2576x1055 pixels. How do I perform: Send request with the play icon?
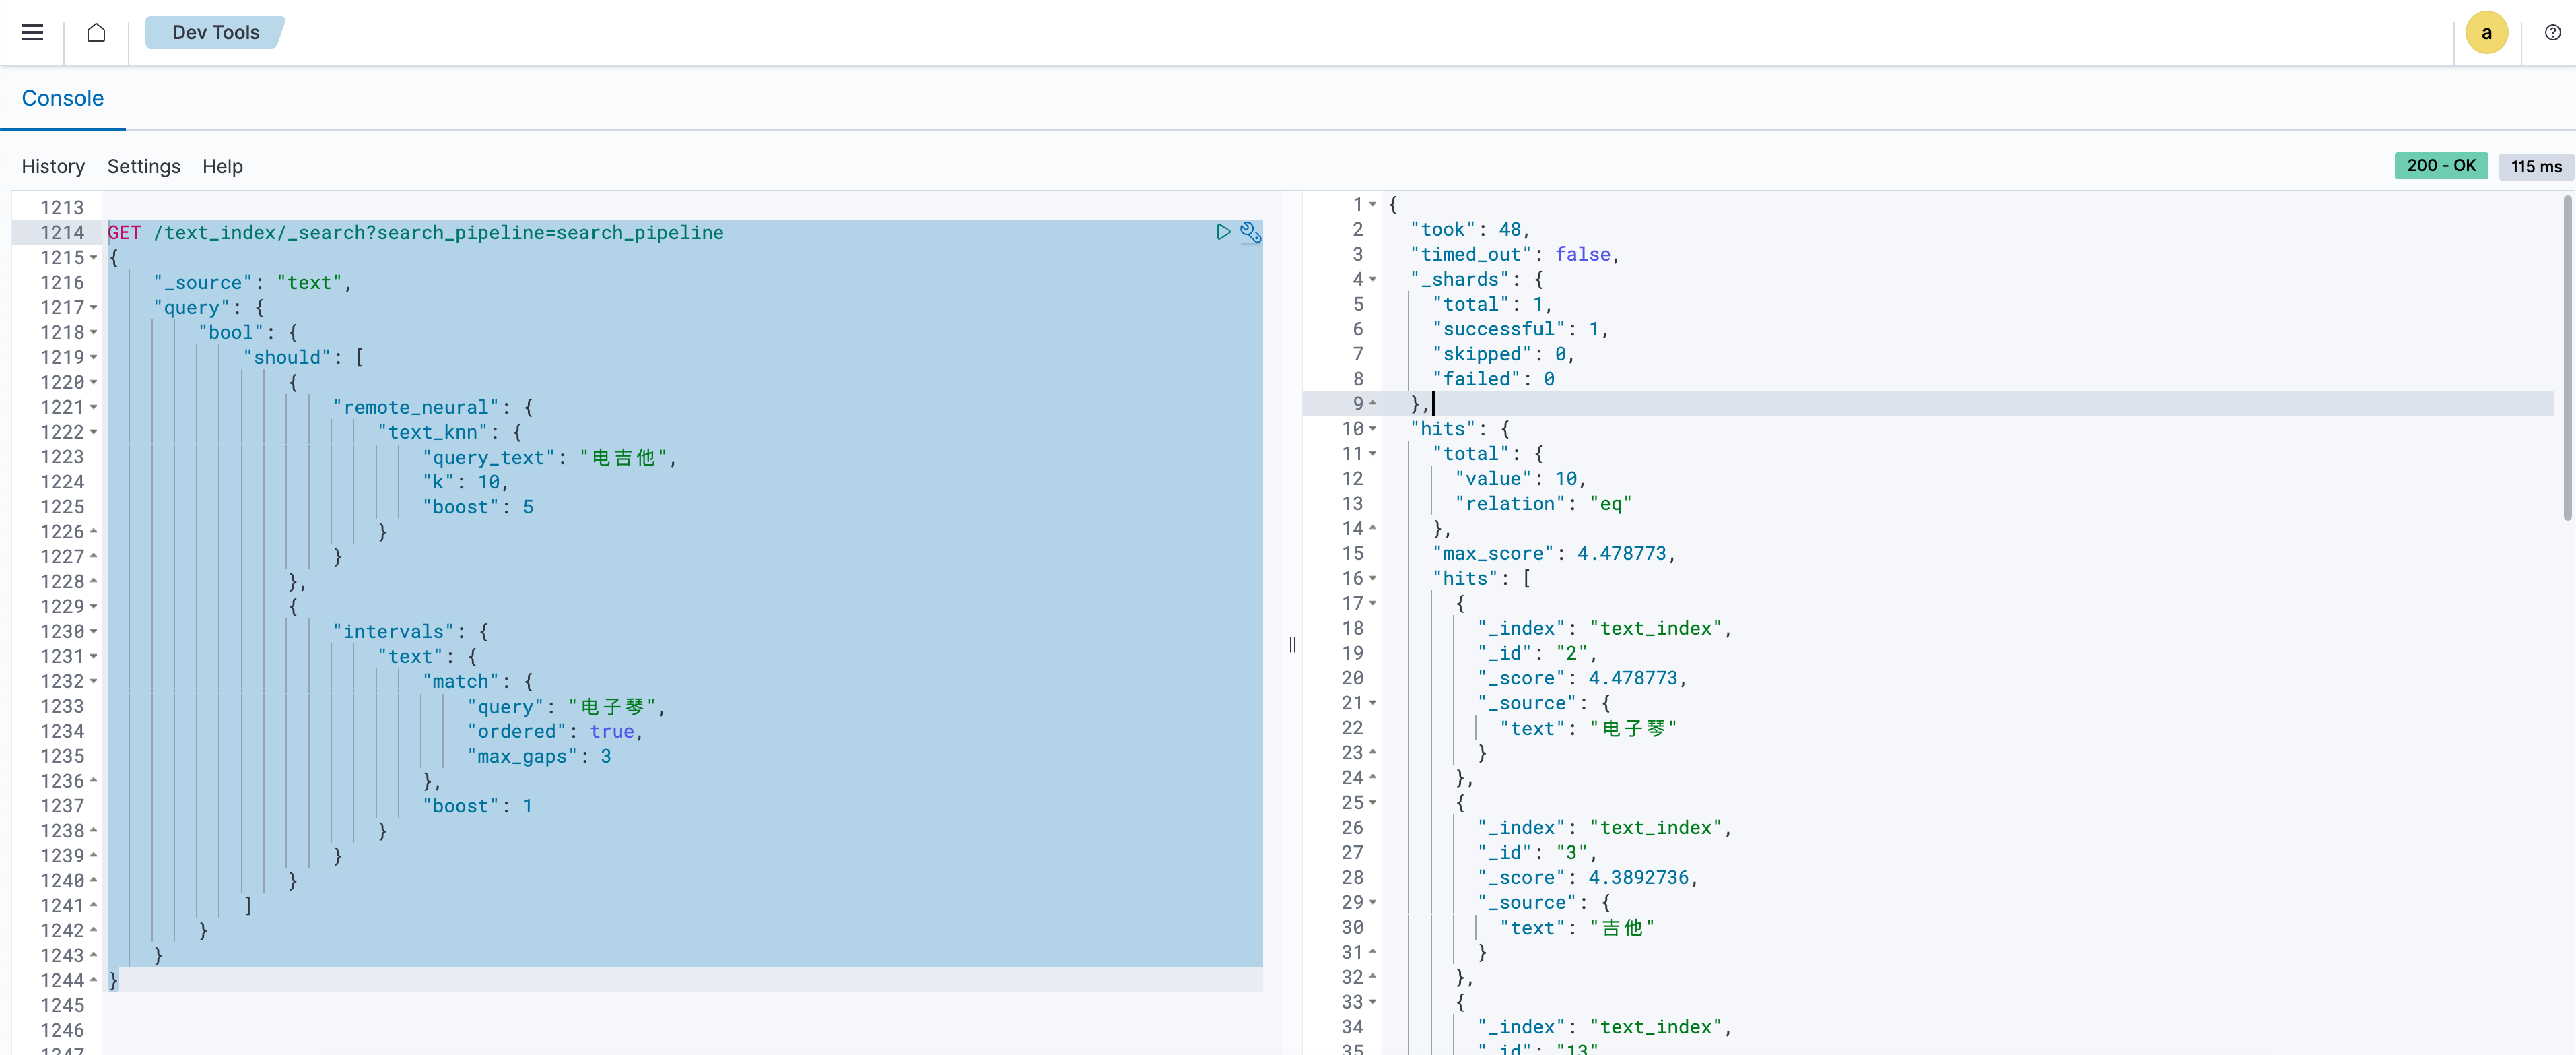coord(1222,232)
